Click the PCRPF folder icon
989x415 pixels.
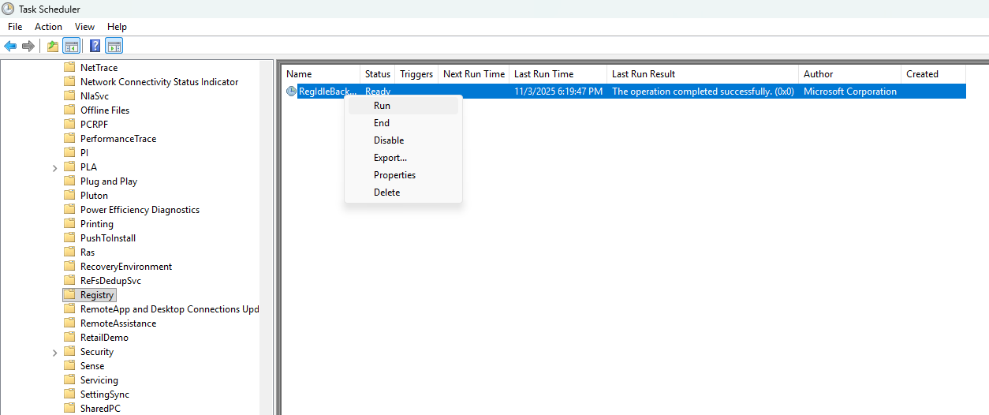[69, 125]
